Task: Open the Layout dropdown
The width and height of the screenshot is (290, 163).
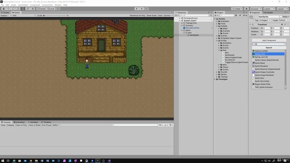Action: pyautogui.click(x=282, y=9)
